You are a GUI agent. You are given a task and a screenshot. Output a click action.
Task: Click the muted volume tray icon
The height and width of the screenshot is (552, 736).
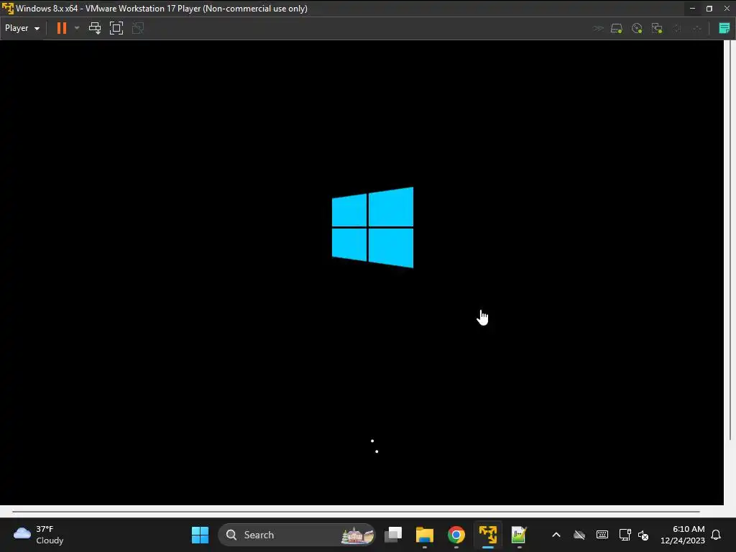(x=643, y=535)
